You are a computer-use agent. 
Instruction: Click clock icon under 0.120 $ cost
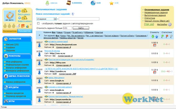pos(155,72)
